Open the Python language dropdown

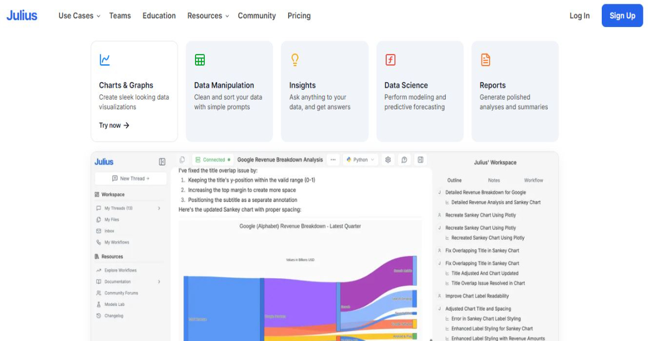click(x=360, y=160)
